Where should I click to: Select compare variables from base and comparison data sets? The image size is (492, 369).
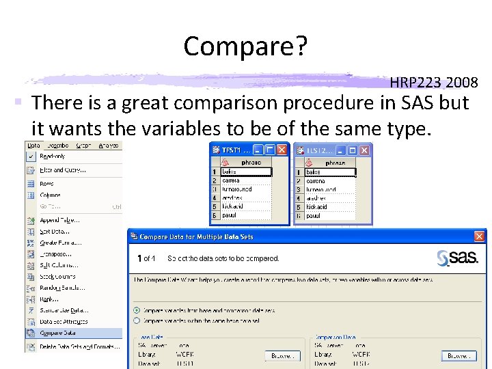click(x=137, y=310)
